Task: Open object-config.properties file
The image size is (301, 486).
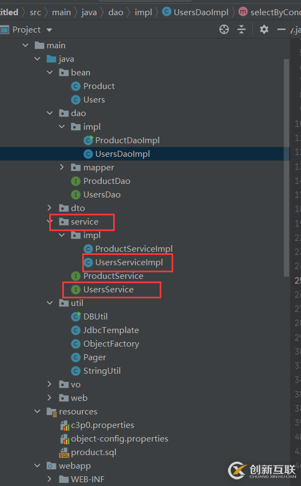Action: pos(120,439)
